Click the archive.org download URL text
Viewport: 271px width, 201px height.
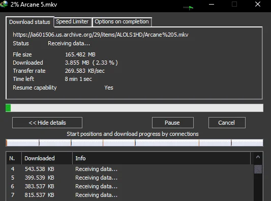[100, 35]
